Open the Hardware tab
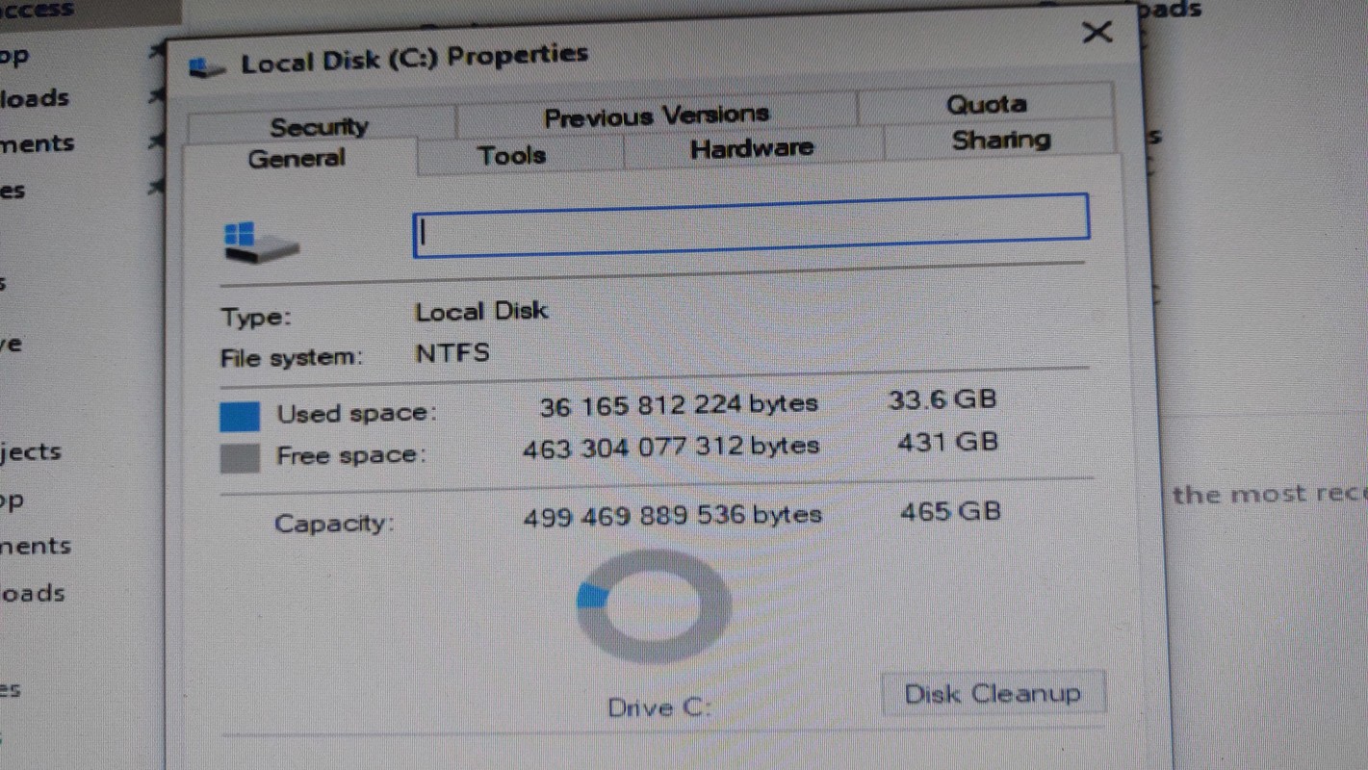Image resolution: width=1368 pixels, height=770 pixels. point(751,148)
